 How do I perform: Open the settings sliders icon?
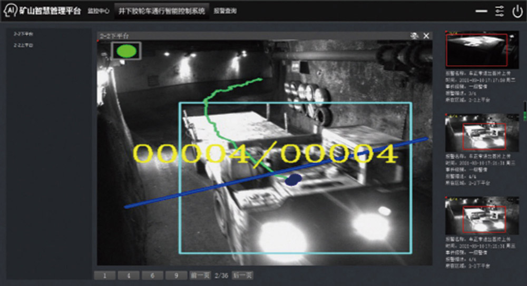[500, 11]
